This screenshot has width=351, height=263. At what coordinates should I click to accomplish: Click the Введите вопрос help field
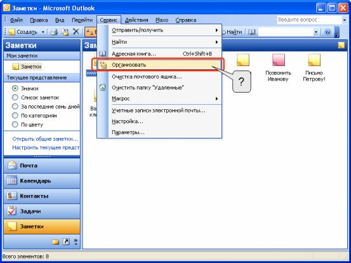309,20
